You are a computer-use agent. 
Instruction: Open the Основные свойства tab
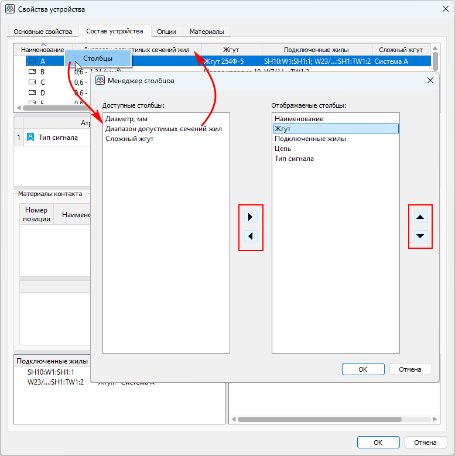coord(43,32)
